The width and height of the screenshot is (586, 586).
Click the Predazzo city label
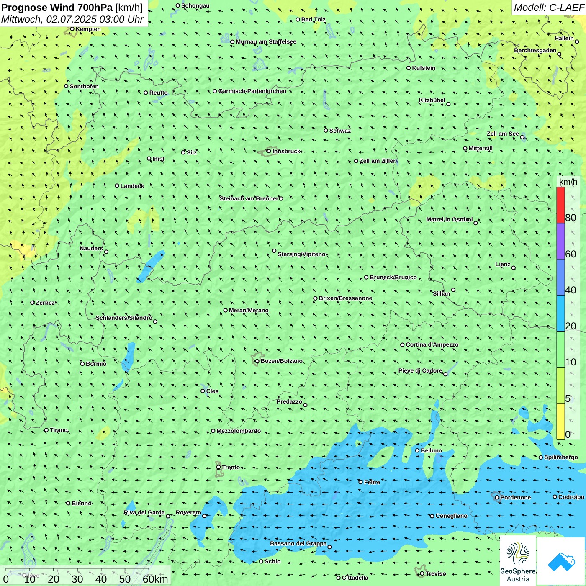[x=289, y=401]
